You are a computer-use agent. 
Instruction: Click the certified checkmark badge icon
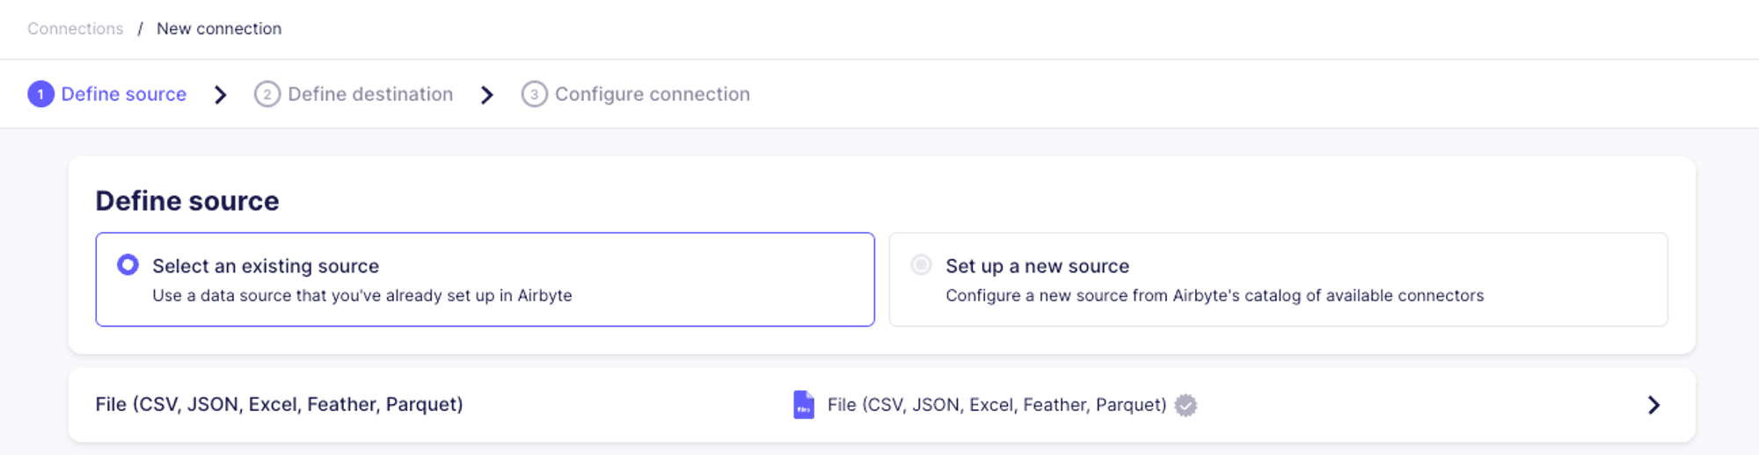pos(1186,405)
